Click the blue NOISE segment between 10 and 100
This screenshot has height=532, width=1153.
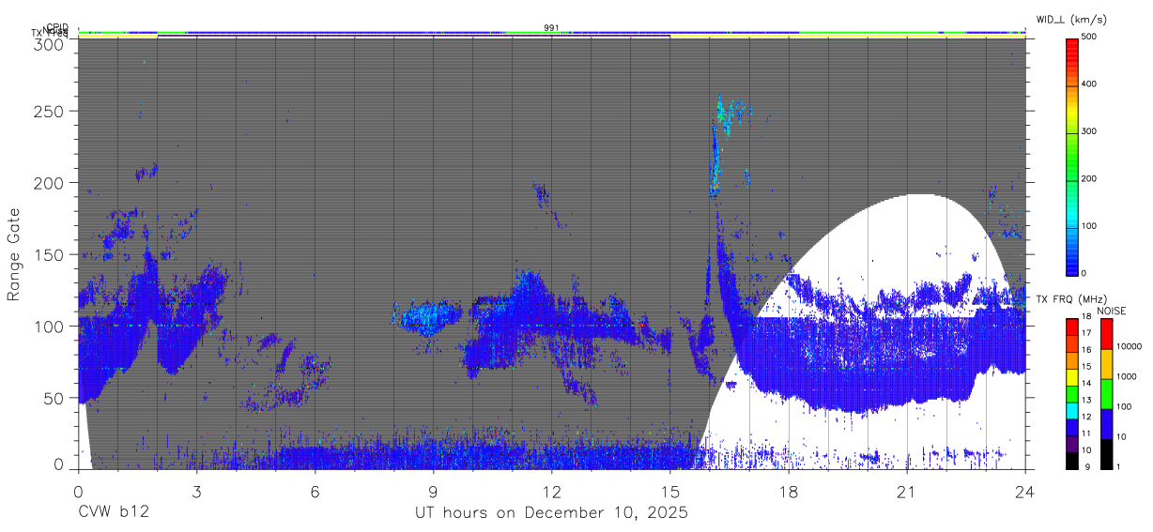coord(1105,423)
